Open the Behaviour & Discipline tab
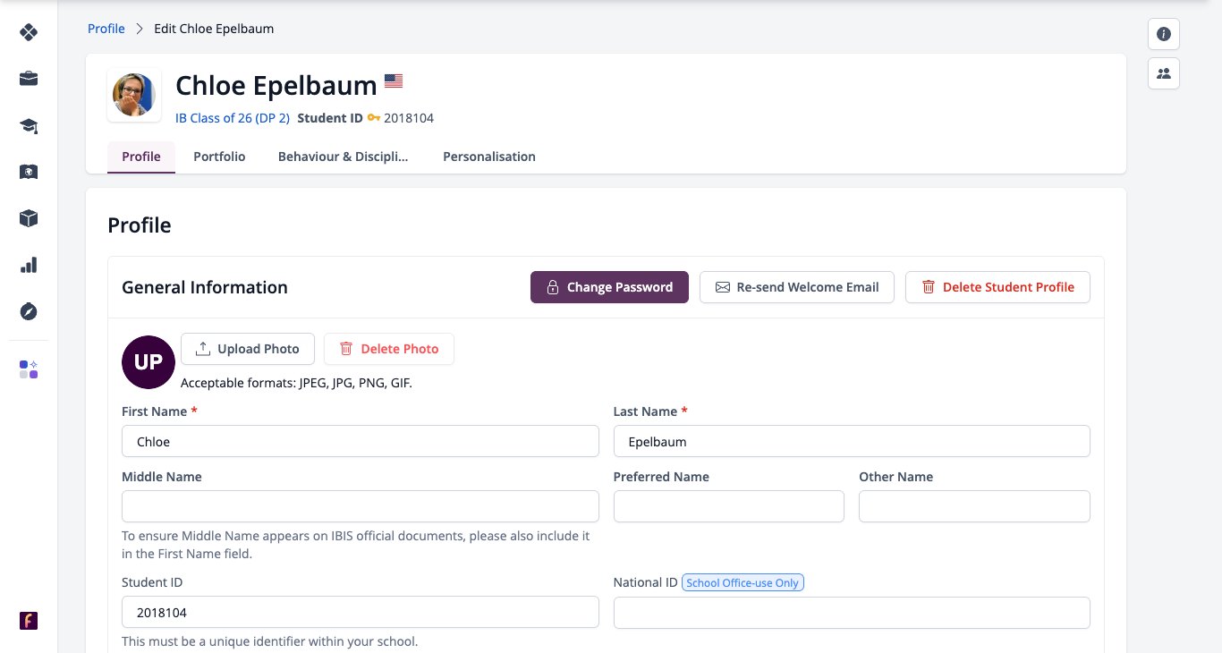The height and width of the screenshot is (653, 1222). tap(344, 157)
